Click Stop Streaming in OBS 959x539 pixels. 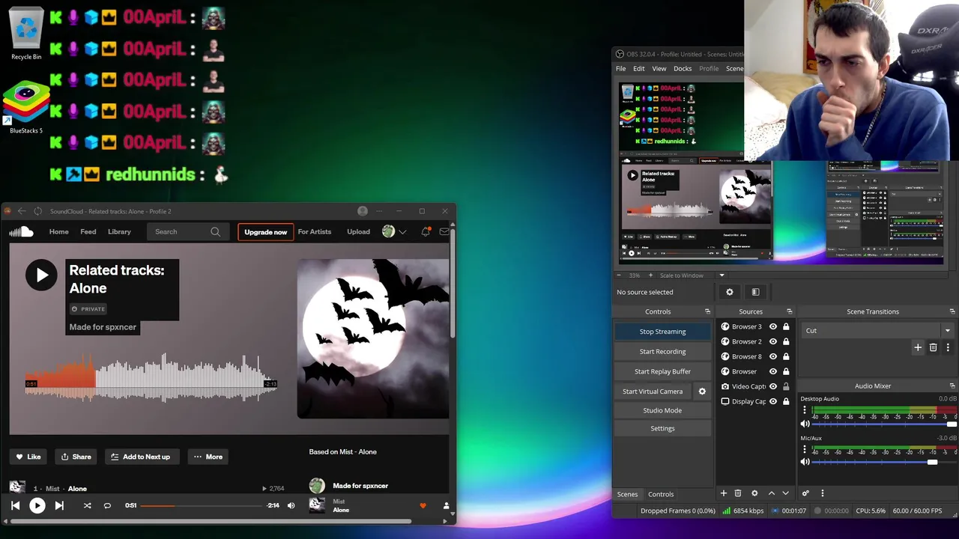coord(662,332)
